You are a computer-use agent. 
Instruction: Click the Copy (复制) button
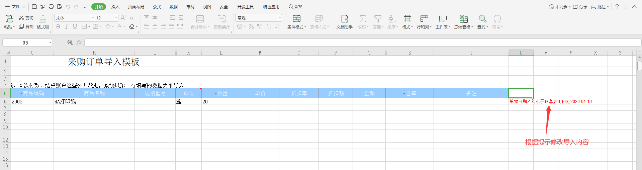click(26, 26)
